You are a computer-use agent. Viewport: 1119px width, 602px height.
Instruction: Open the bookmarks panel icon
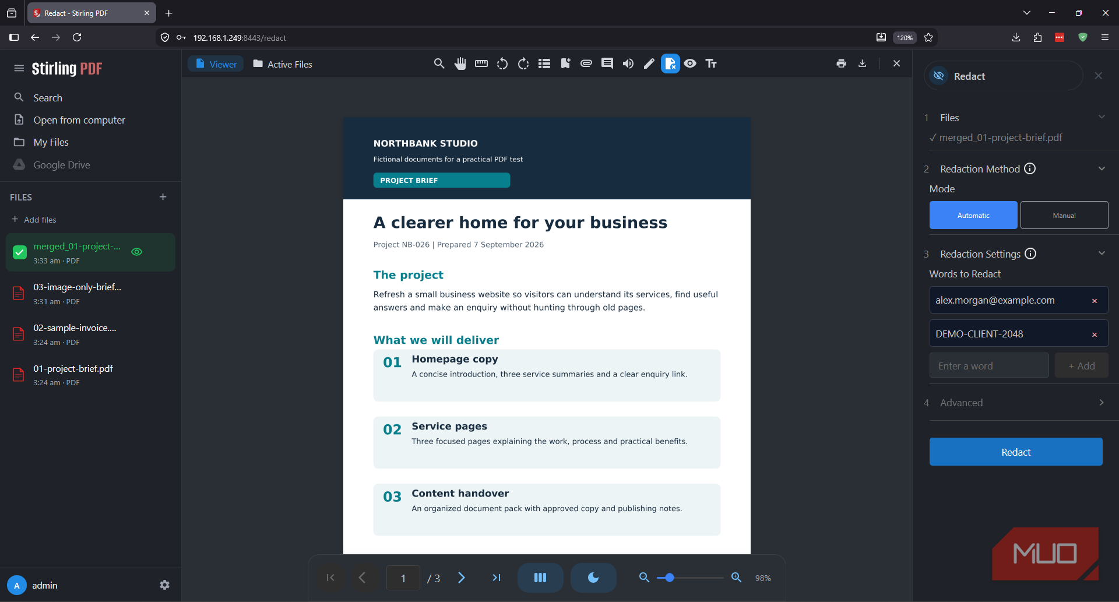coord(565,64)
